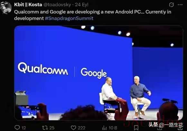
Task: Open the Qualcomm Google stage photo
Action: click(98, 73)
